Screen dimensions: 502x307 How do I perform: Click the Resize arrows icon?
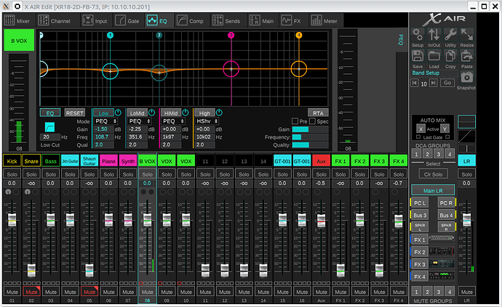(x=467, y=34)
